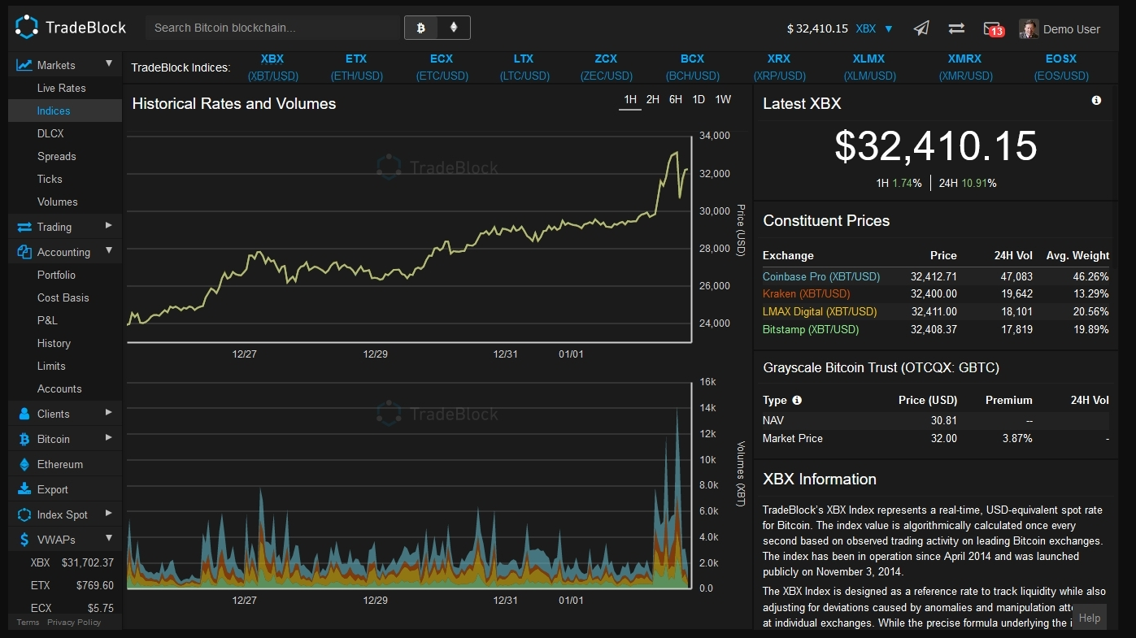
Task: Open Volumes in sidebar
Action: click(x=58, y=202)
